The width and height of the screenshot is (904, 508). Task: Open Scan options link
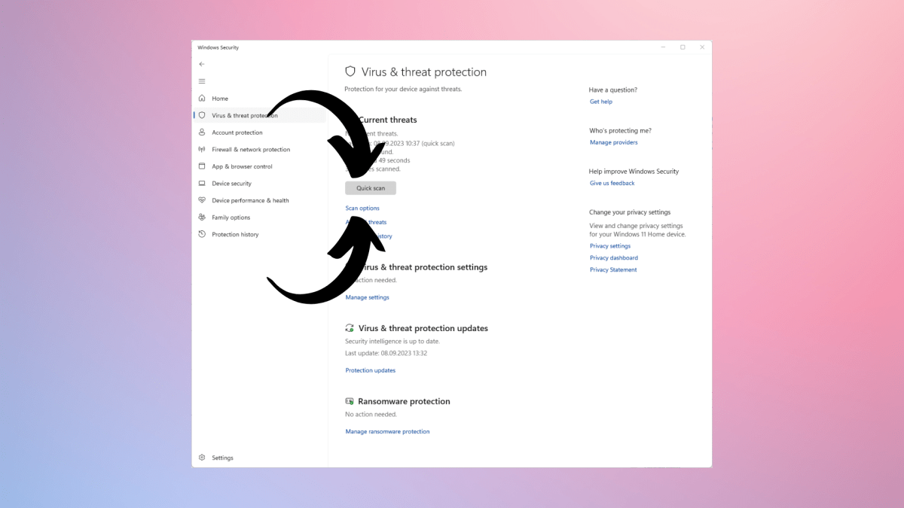point(362,208)
